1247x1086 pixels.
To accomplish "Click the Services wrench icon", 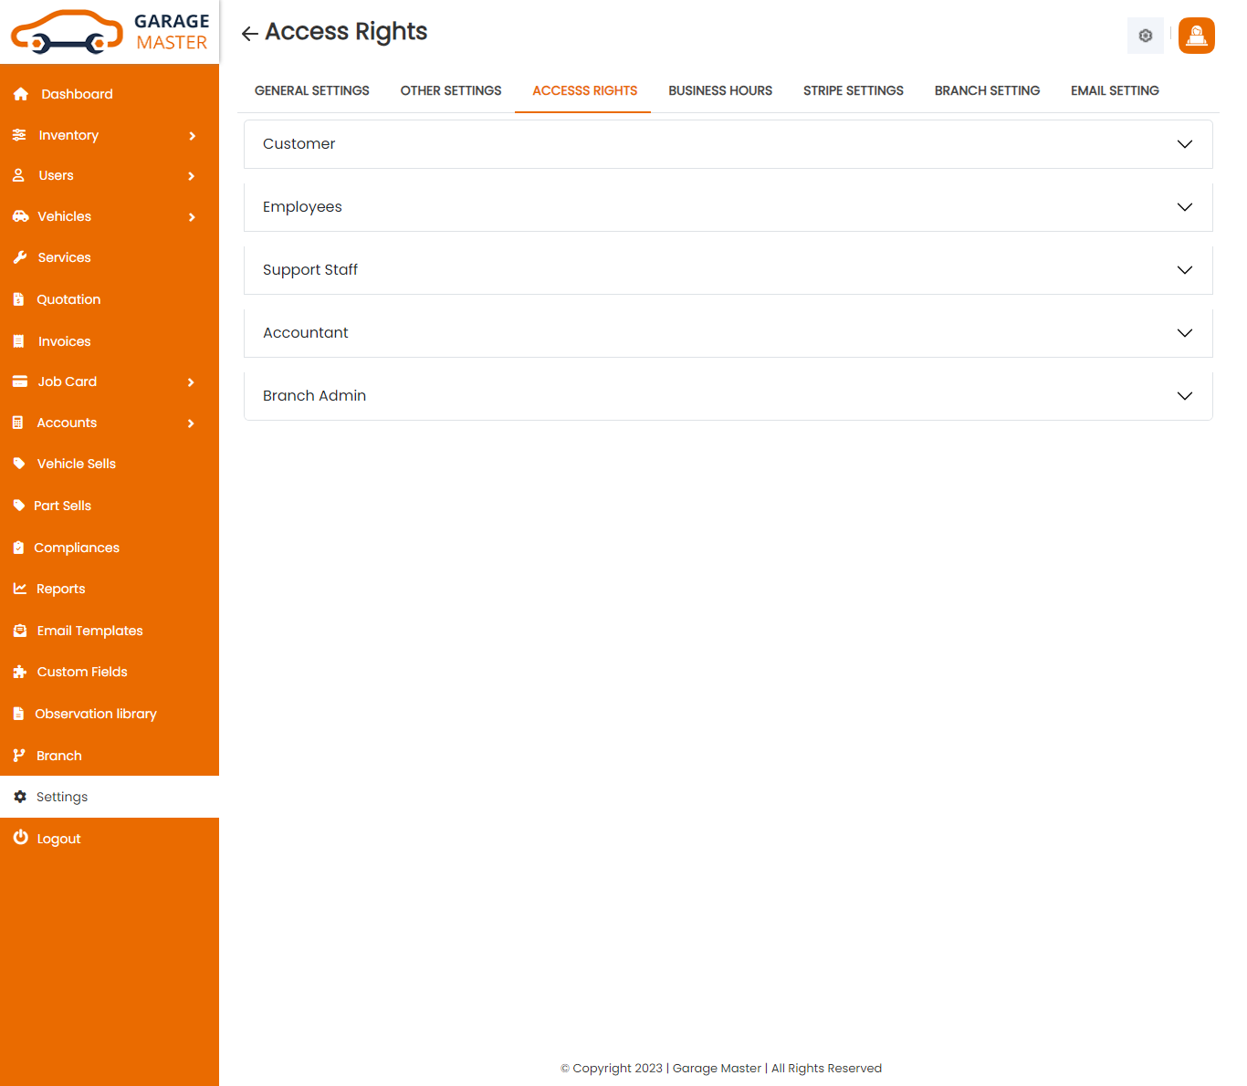I will click(x=20, y=257).
